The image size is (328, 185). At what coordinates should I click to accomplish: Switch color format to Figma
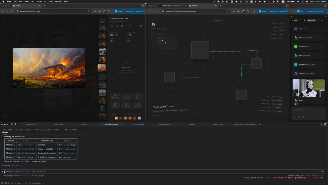(141, 114)
